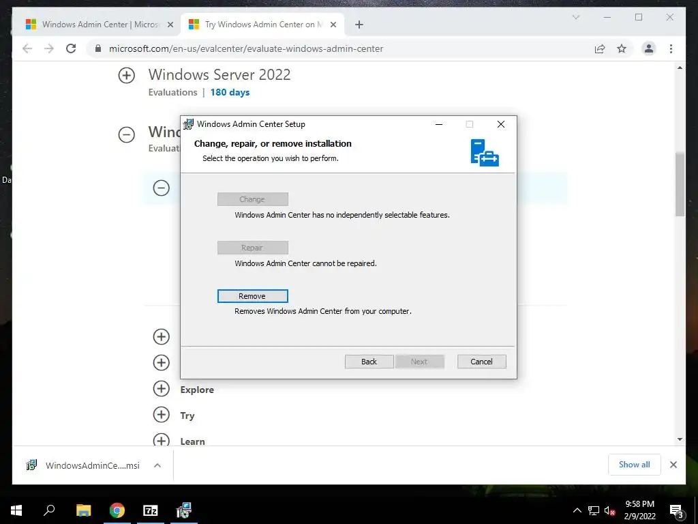This screenshot has width=698, height=524.
Task: Expand the Windows Server 2022 section
Action: 126,75
